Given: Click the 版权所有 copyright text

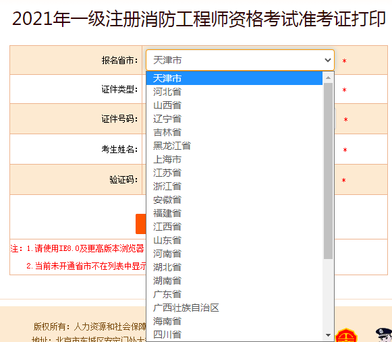Looking at the screenshot, I should point(90,326).
